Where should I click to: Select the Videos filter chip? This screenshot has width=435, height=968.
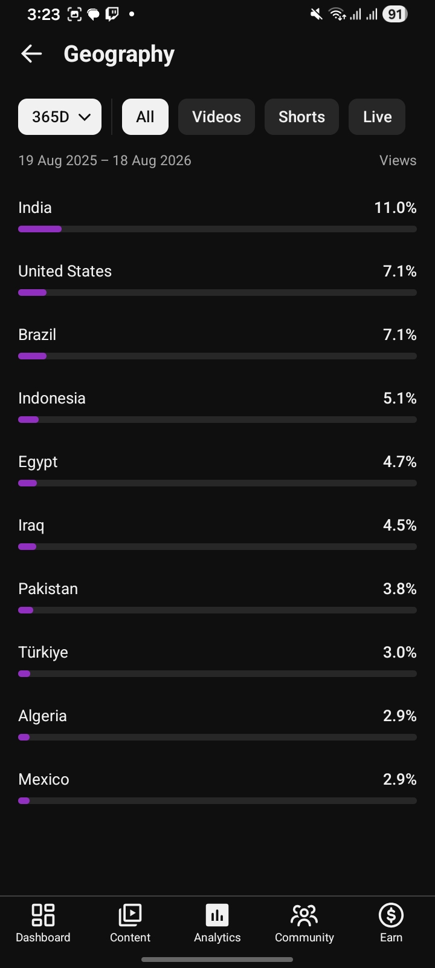[216, 117]
